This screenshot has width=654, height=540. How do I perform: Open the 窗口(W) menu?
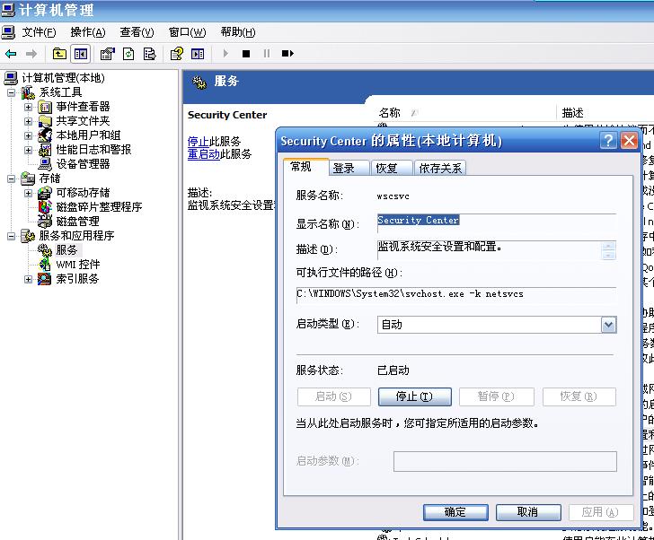click(x=187, y=32)
